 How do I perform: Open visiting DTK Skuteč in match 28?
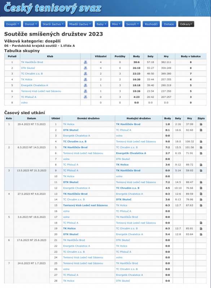point(123,281)
